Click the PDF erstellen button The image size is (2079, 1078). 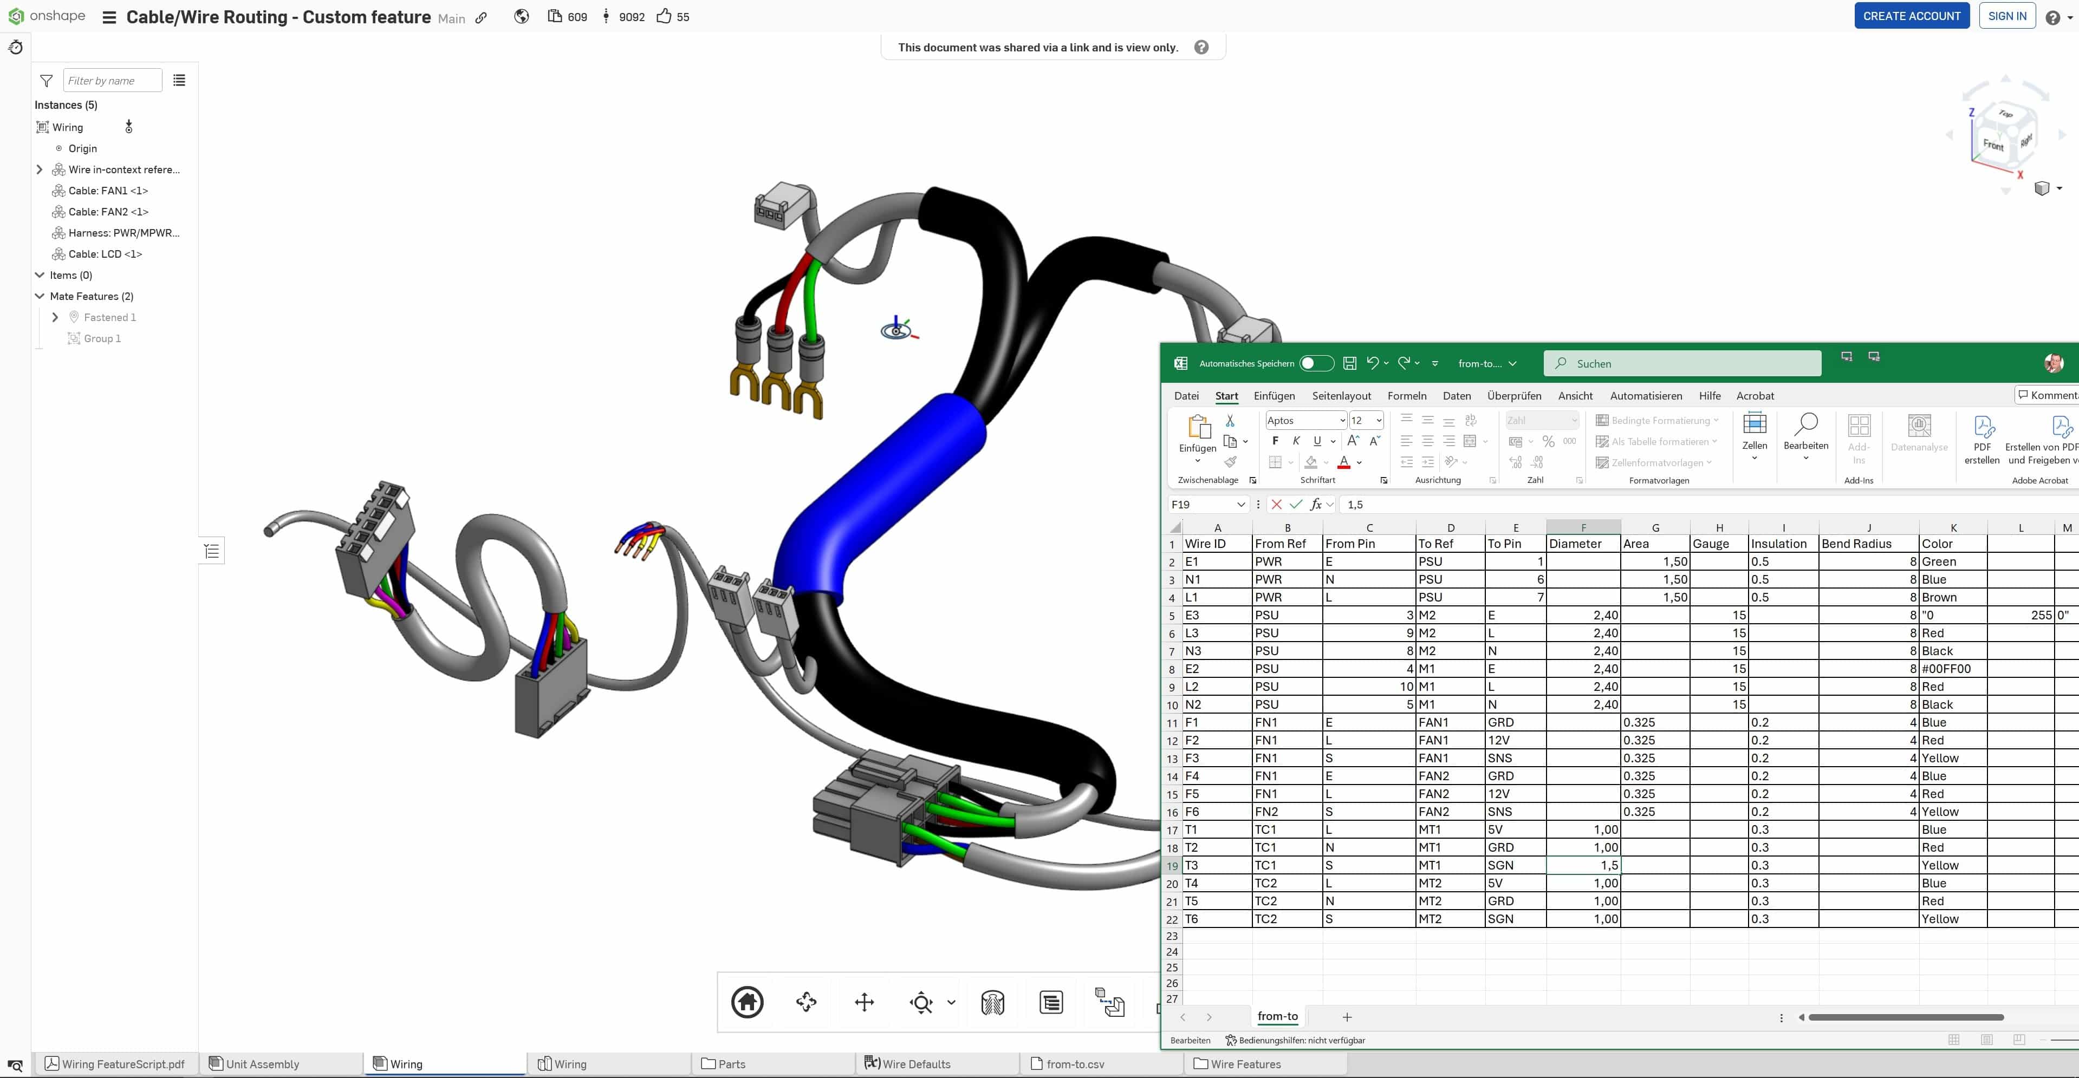click(x=1981, y=441)
